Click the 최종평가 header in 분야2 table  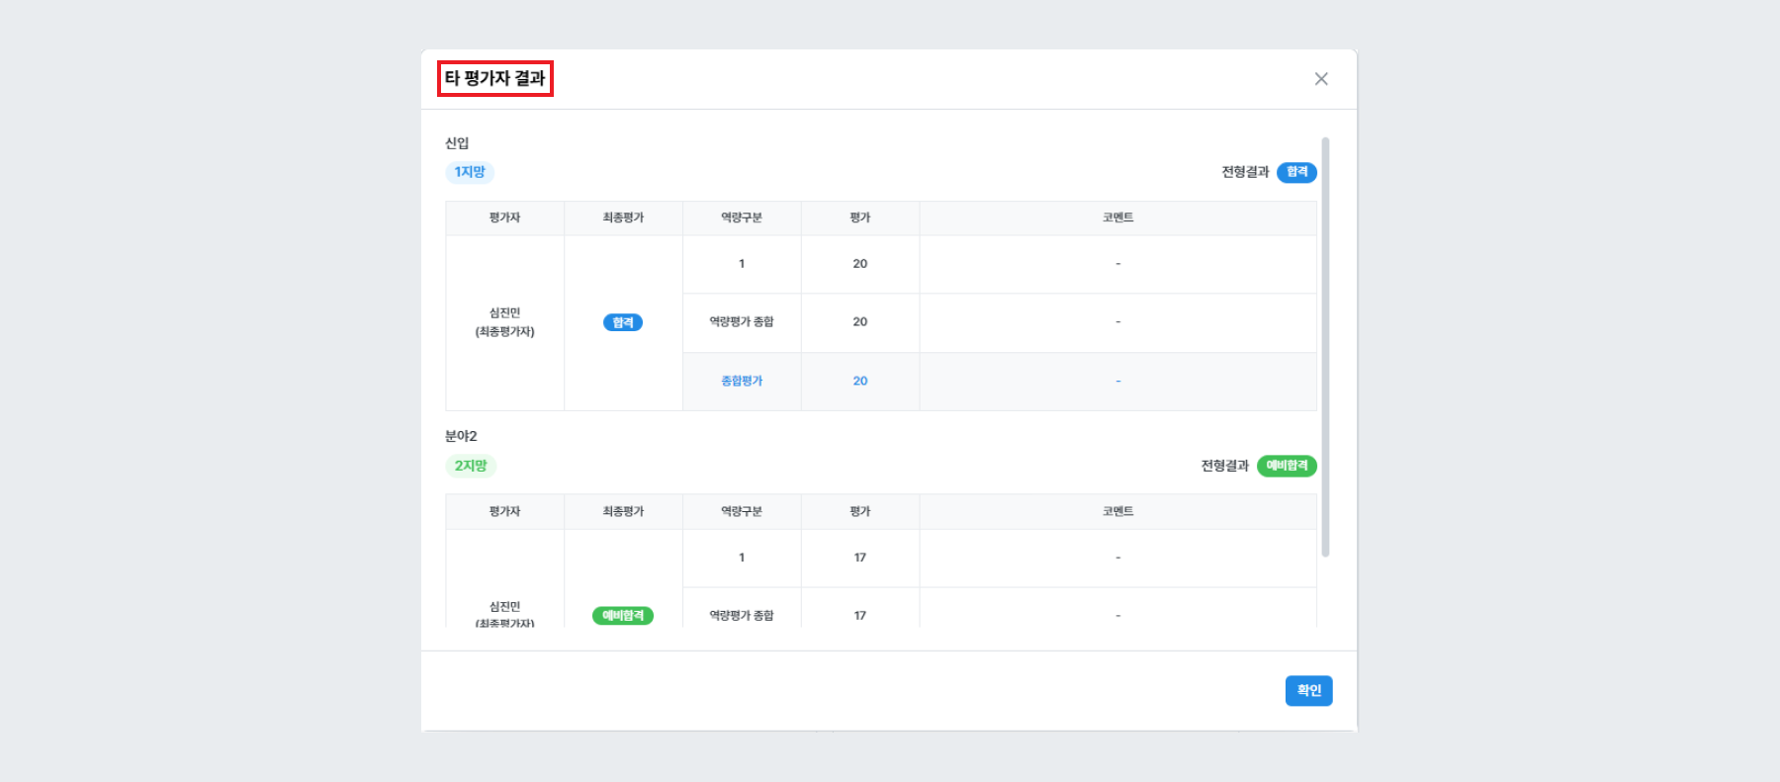coord(623,511)
